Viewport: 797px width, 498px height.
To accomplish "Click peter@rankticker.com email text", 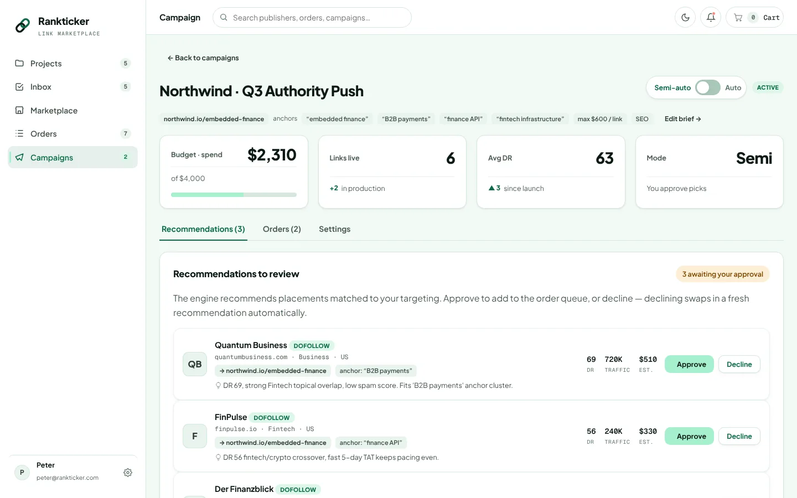I will coord(68,478).
